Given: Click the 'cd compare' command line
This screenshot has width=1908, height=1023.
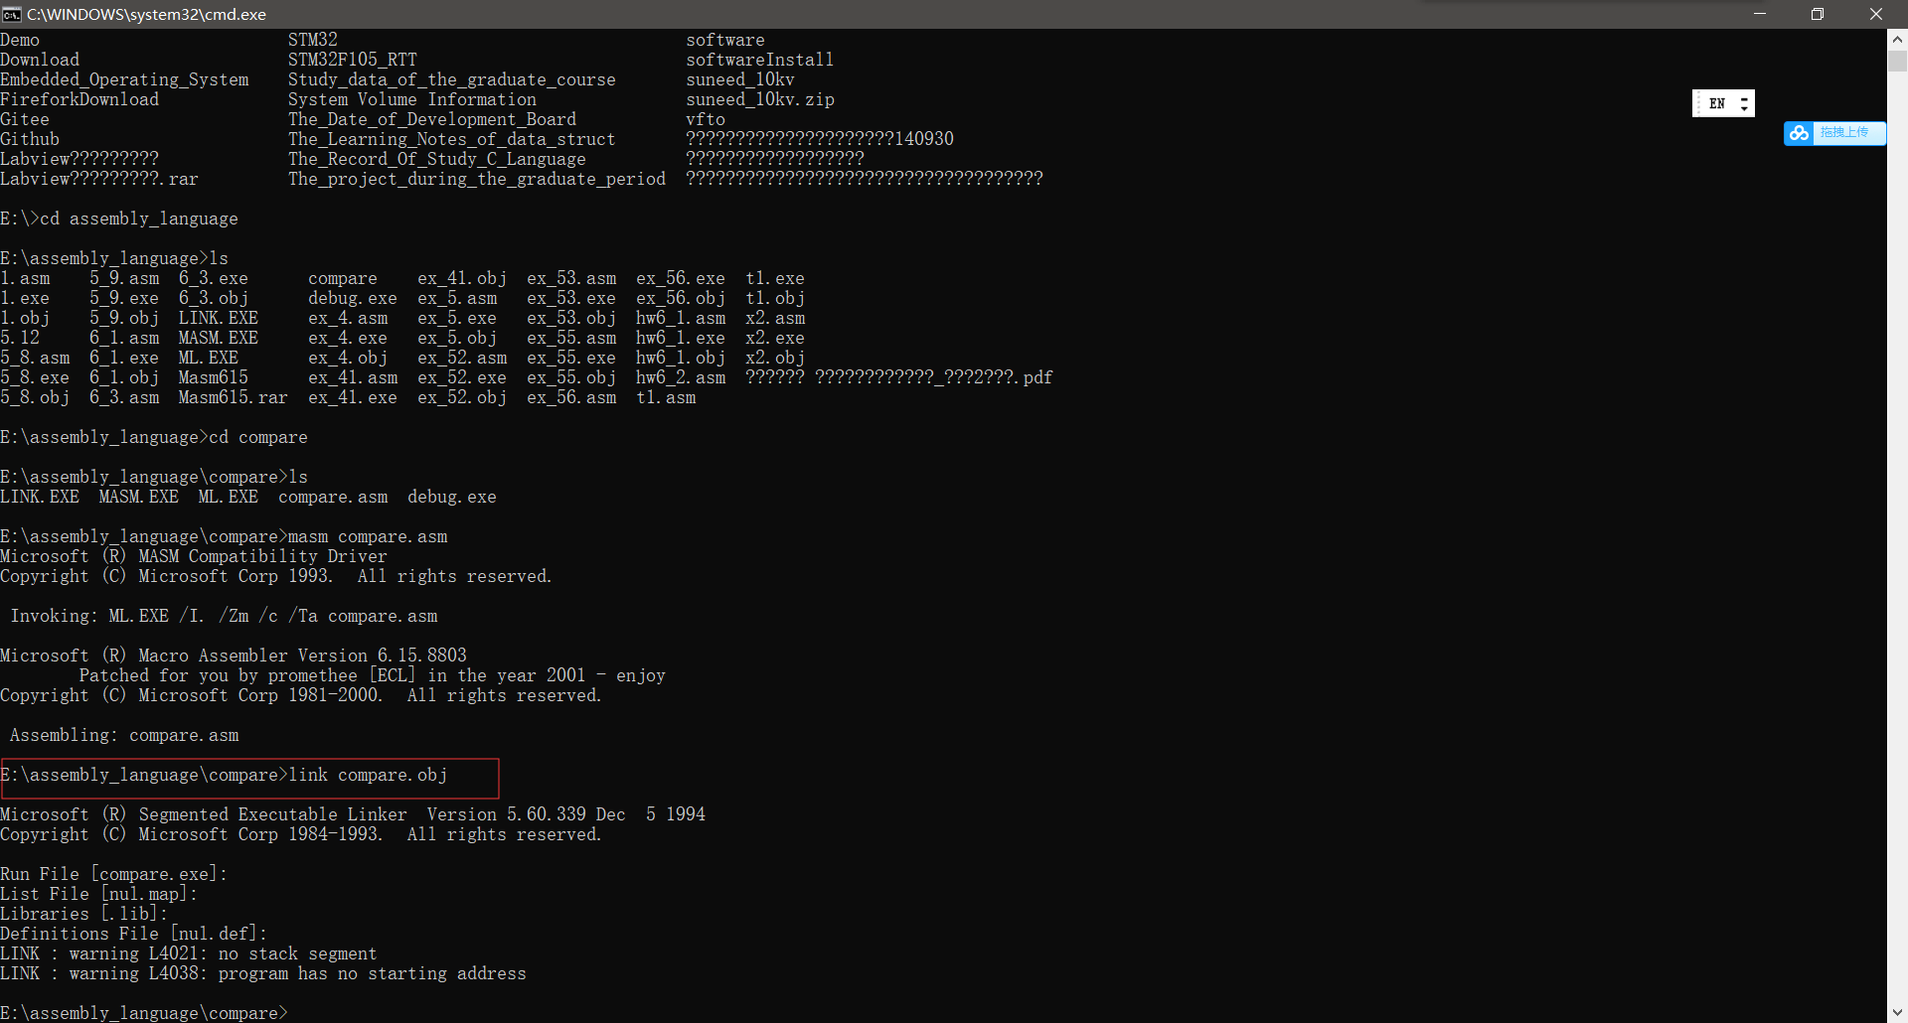Looking at the screenshot, I should click(154, 437).
